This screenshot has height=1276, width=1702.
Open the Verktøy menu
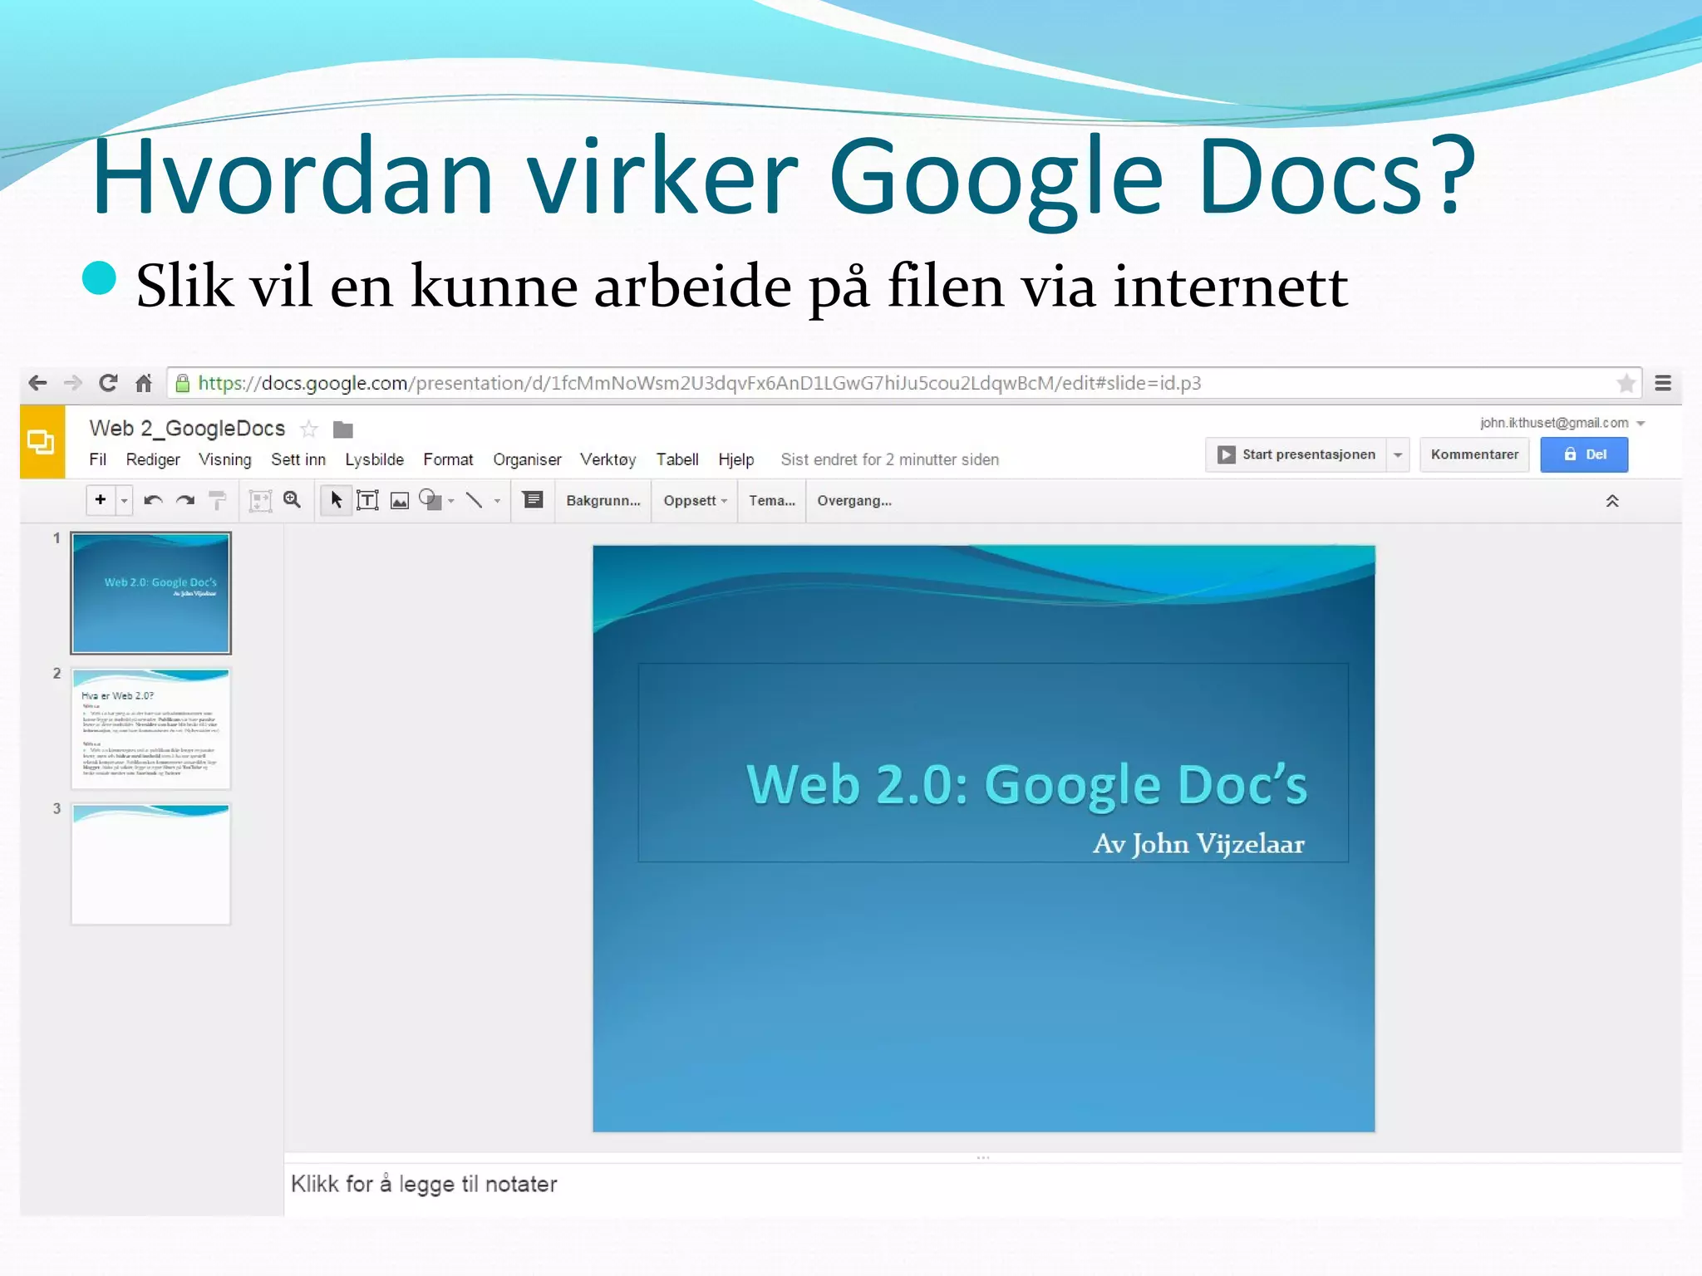pos(608,459)
